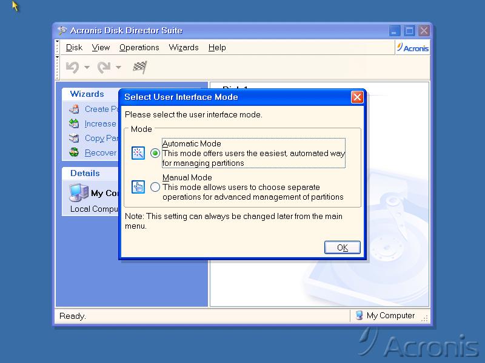
Task: Click the Copy Partition wizard link
Action: coord(102,138)
